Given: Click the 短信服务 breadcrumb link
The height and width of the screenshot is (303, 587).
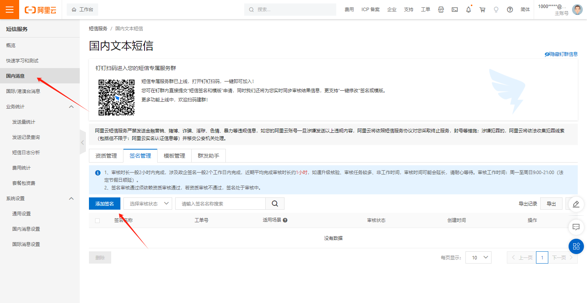Looking at the screenshot, I should click(x=98, y=29).
